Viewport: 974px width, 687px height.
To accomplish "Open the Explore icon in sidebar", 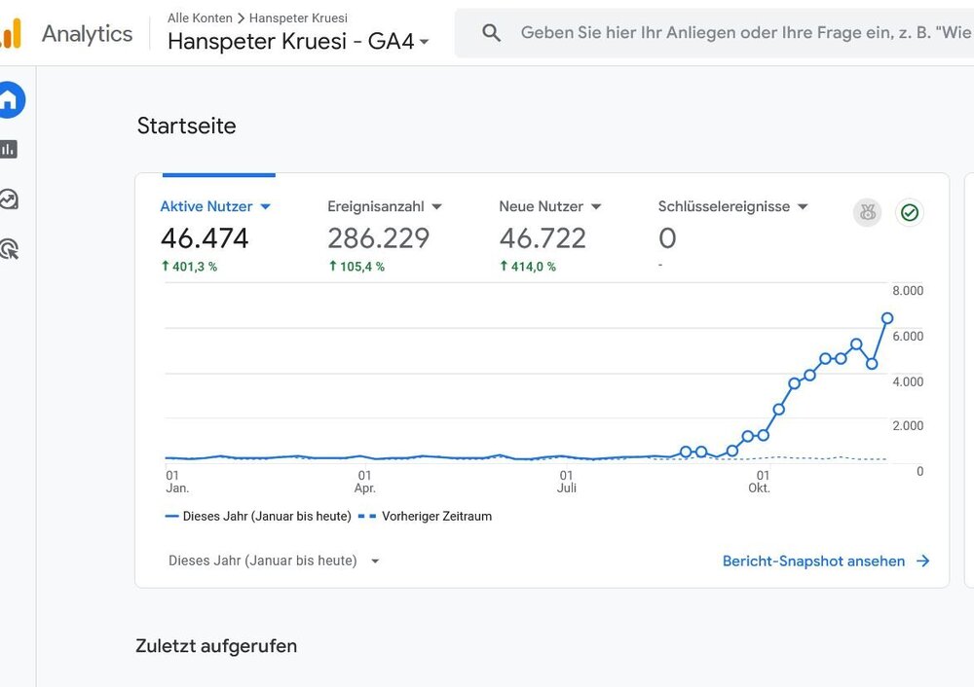I will [x=9, y=199].
